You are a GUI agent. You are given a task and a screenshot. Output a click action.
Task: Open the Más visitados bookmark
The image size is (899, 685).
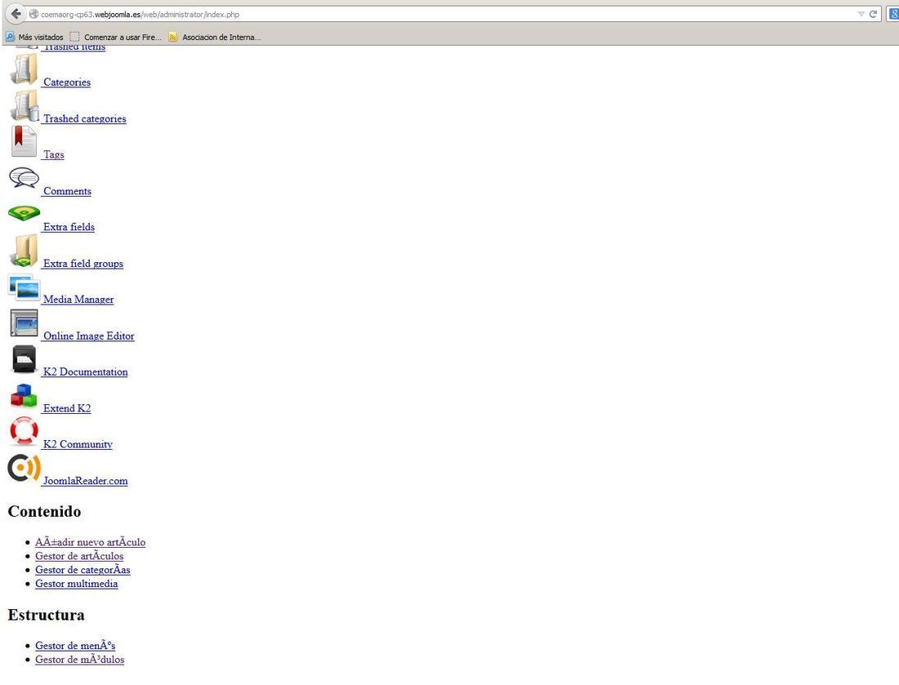tap(35, 38)
